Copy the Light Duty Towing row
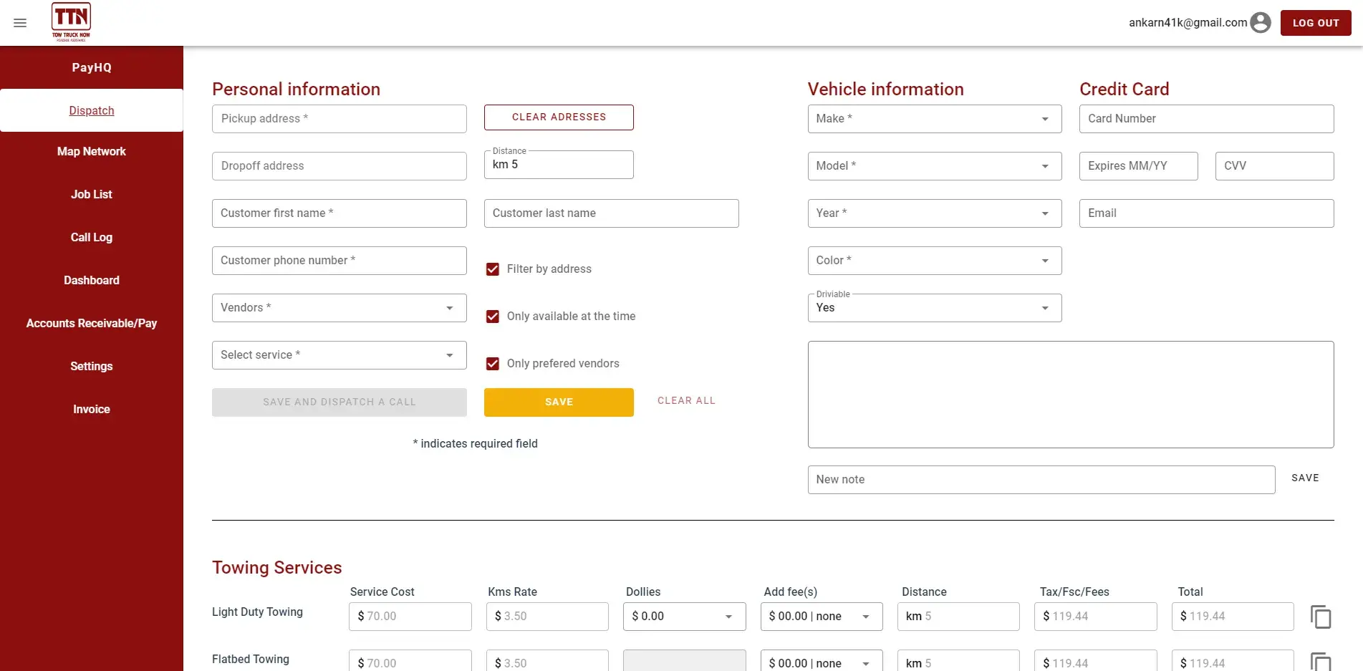 click(1320, 617)
